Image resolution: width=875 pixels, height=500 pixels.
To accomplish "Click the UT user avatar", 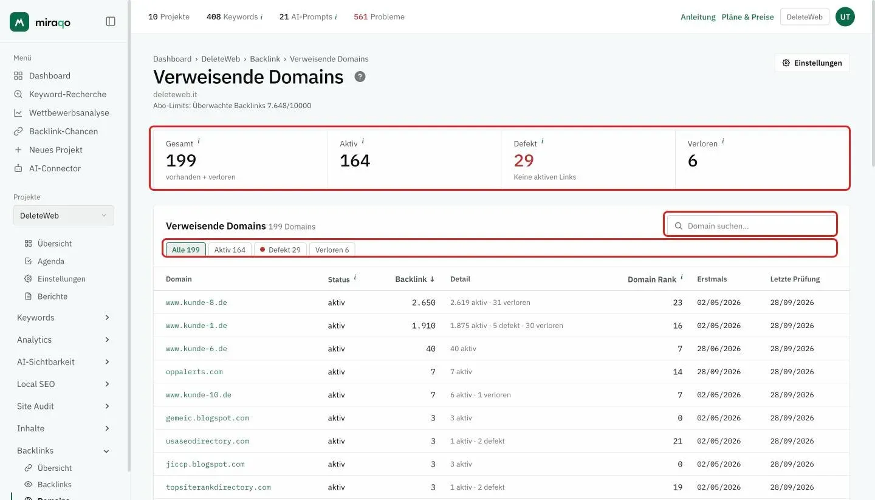I will click(x=845, y=17).
